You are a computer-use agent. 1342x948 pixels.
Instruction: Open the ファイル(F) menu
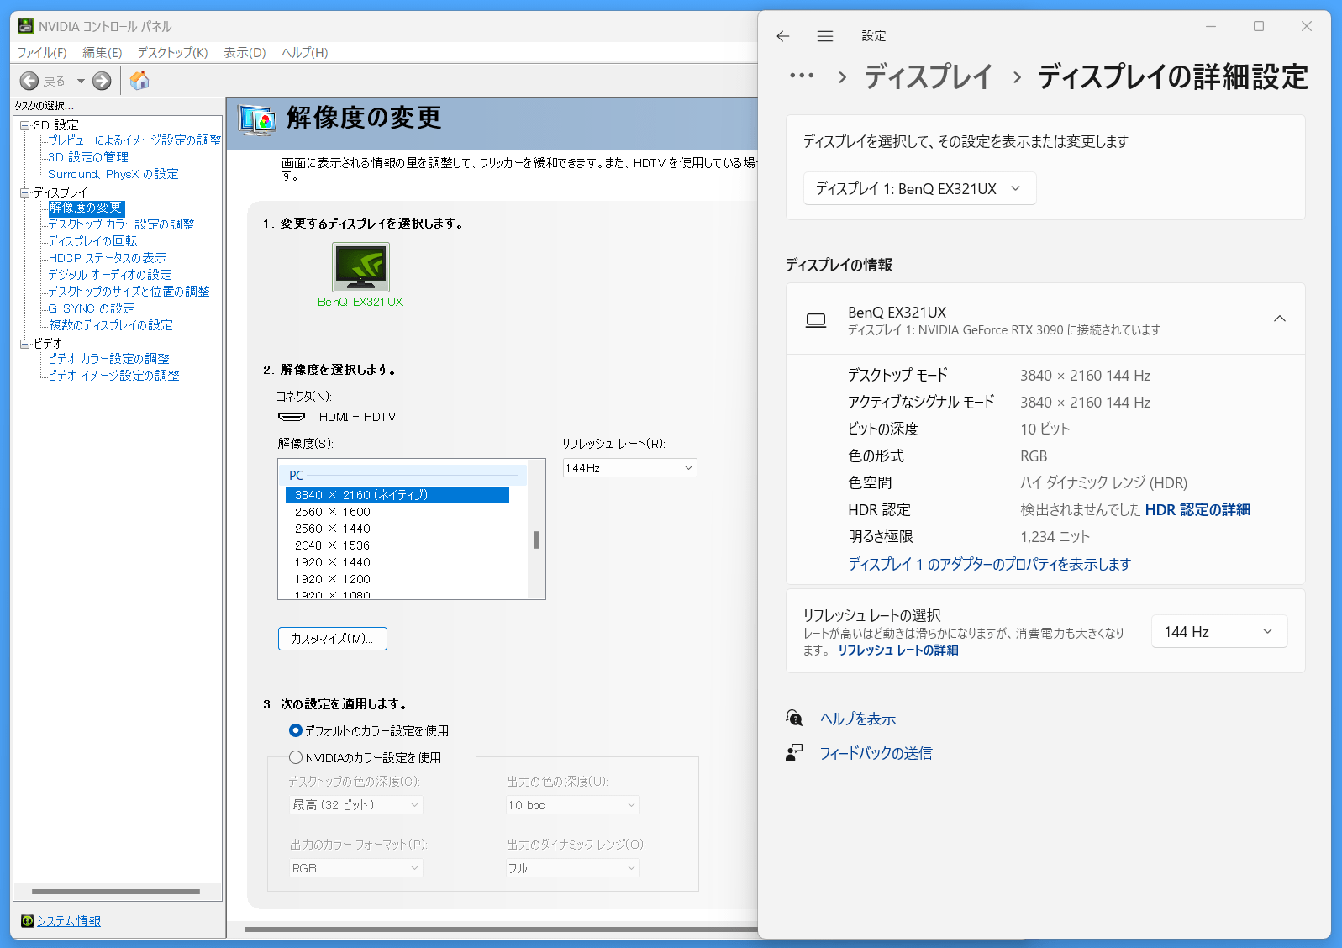(42, 52)
